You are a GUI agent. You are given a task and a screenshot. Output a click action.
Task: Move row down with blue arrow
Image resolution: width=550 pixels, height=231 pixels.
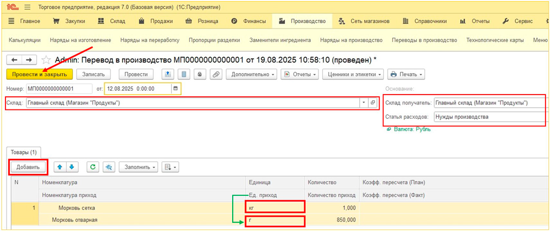71,167
